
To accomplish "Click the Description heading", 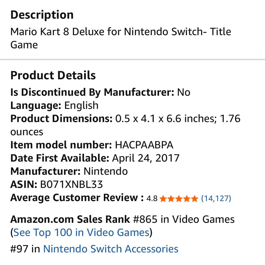I will (42, 15).
